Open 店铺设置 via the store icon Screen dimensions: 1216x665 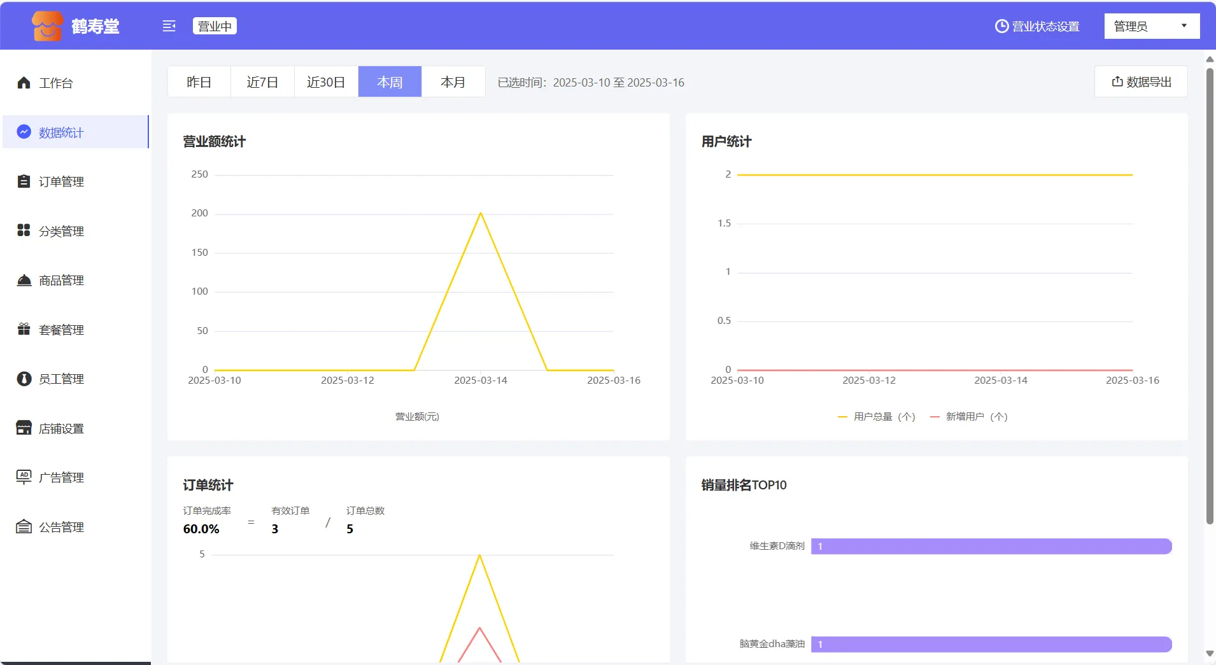[24, 428]
